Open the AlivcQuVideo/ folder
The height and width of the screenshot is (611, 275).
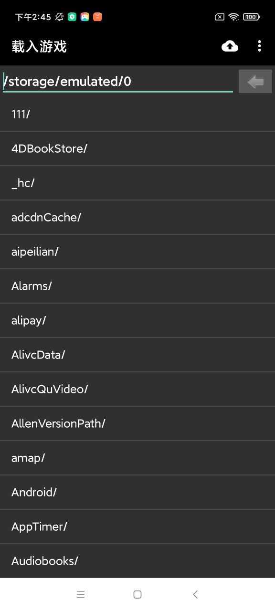pos(137,390)
